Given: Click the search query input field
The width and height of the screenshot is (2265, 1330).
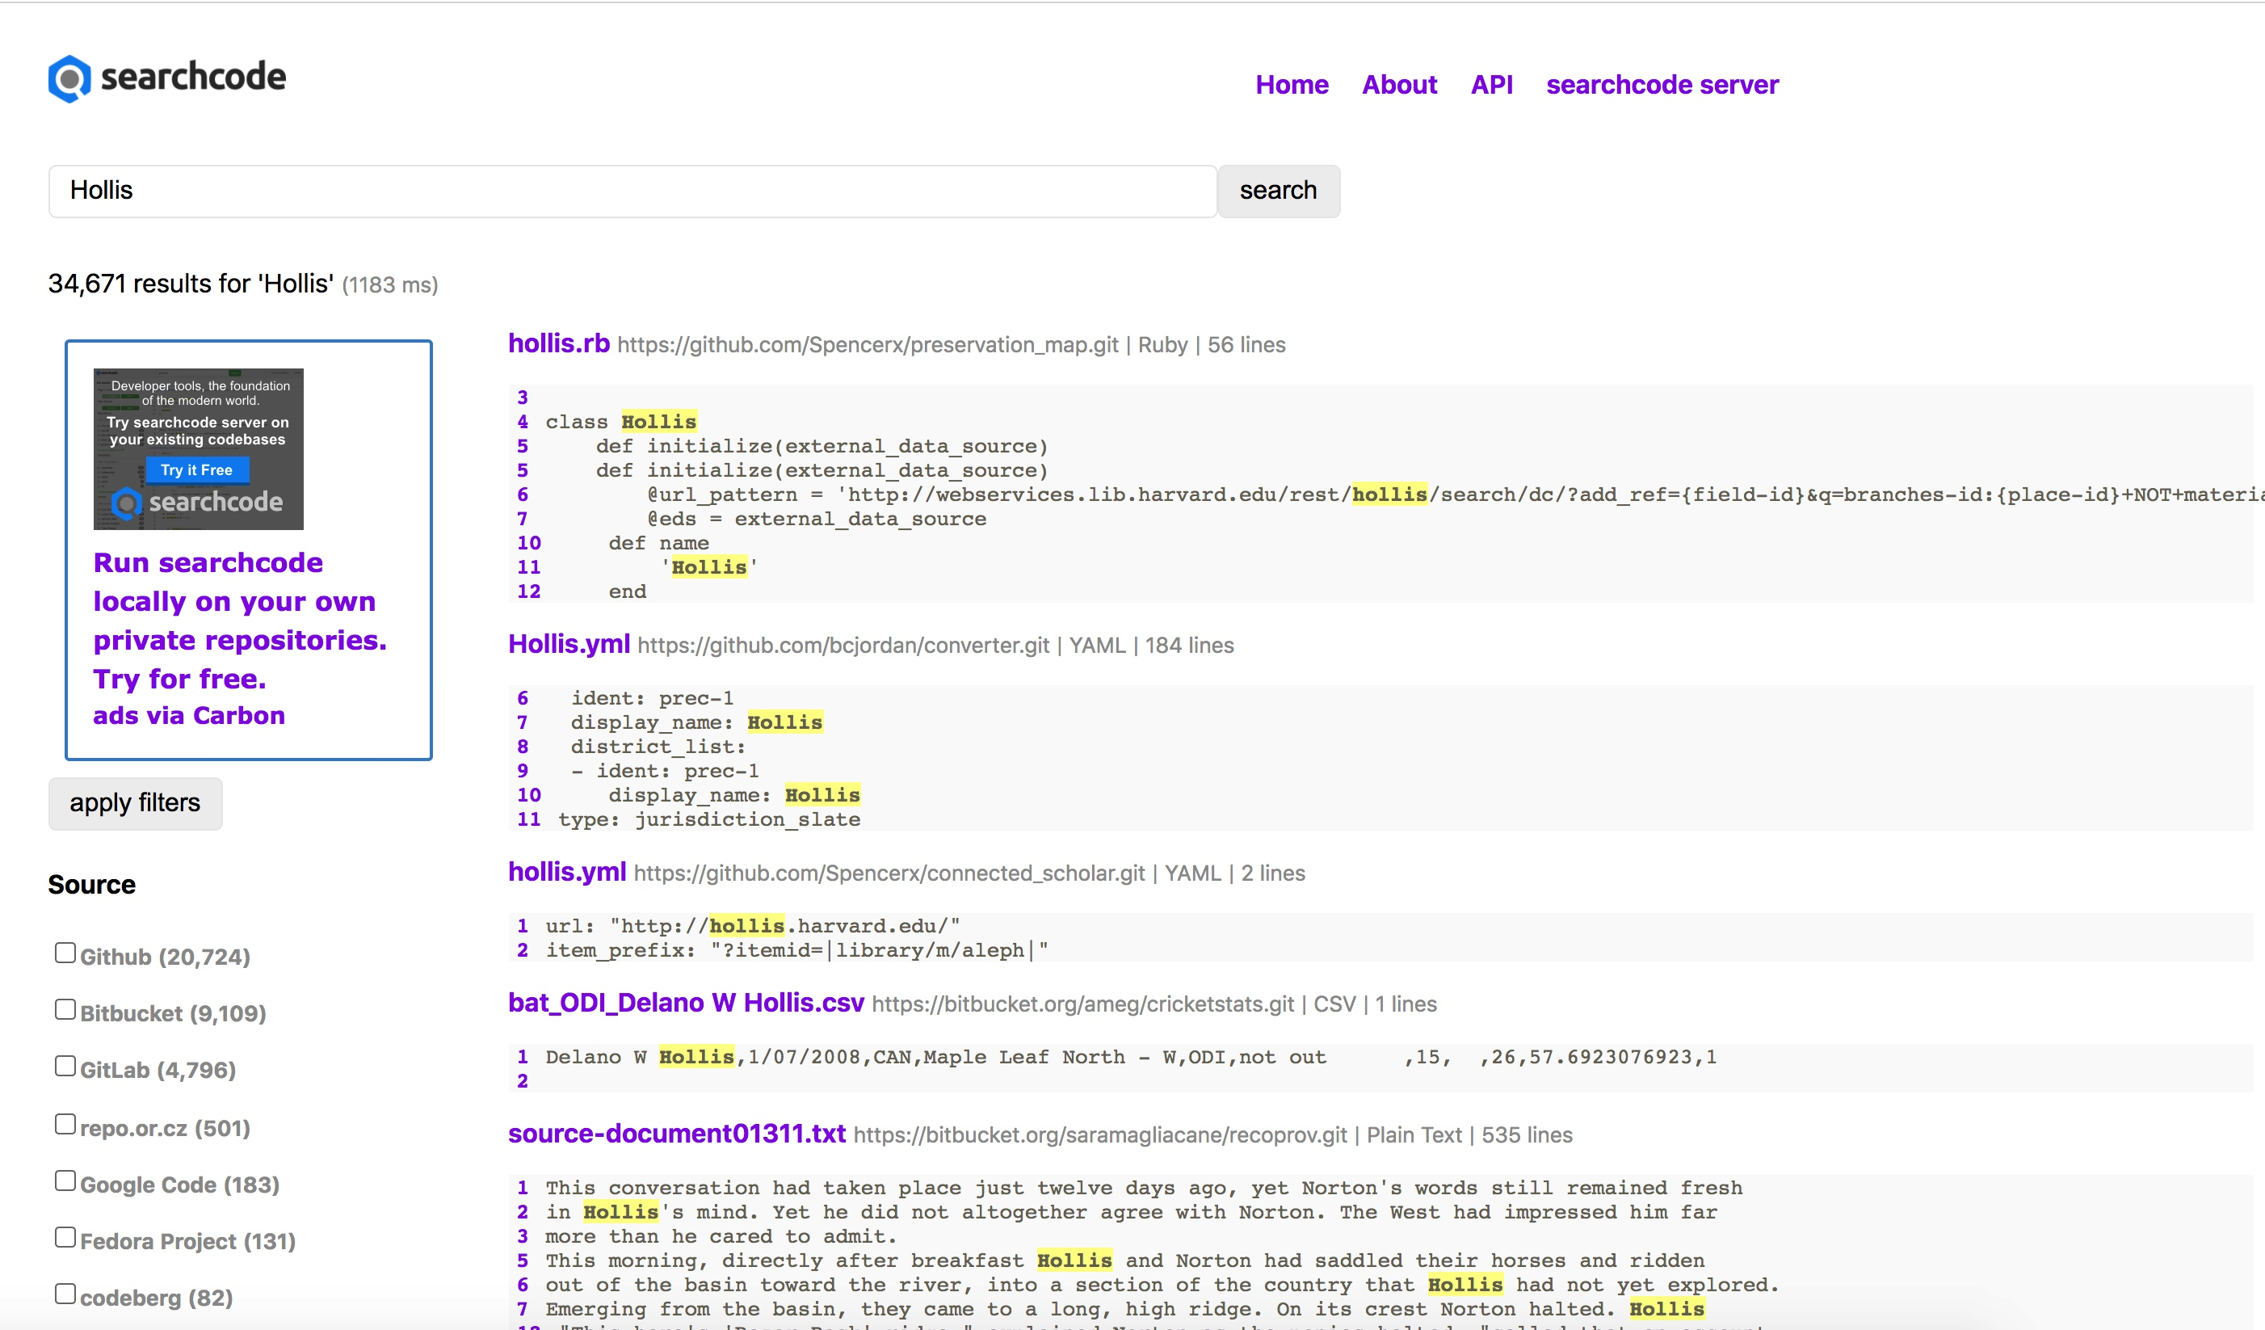Looking at the screenshot, I should [632, 191].
